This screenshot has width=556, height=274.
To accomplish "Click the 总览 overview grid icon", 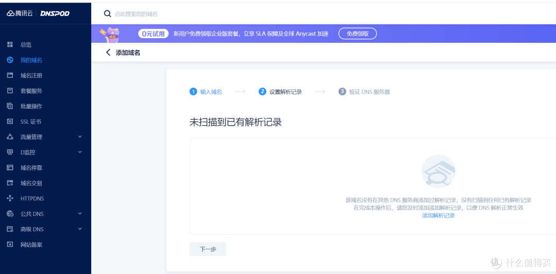I will pos(10,45).
